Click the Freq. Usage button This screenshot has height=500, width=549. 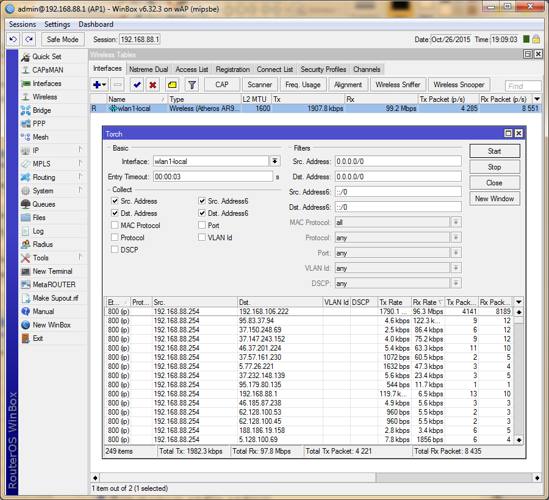[303, 85]
